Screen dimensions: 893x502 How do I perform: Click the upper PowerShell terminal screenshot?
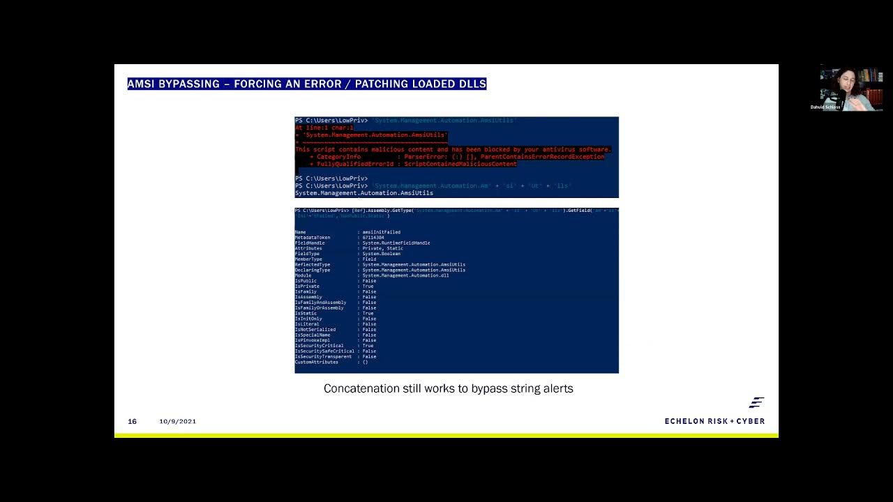click(x=456, y=156)
